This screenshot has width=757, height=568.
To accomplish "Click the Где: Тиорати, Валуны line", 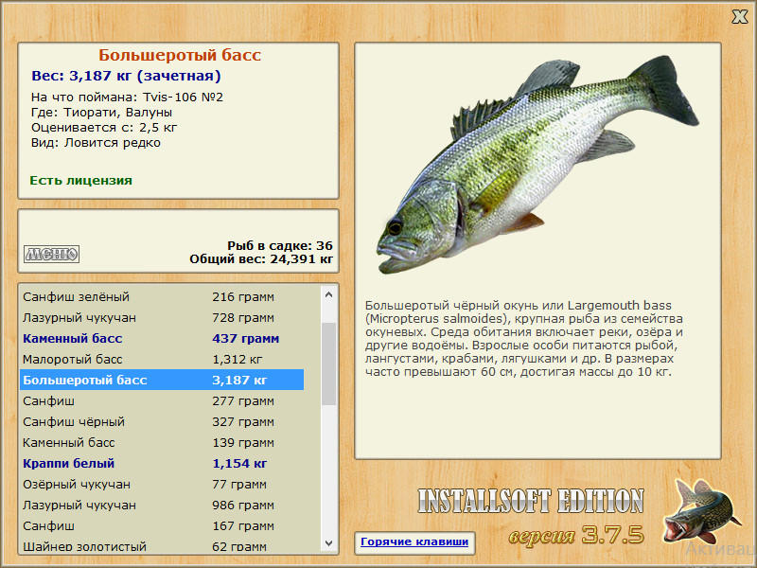I will point(101,113).
